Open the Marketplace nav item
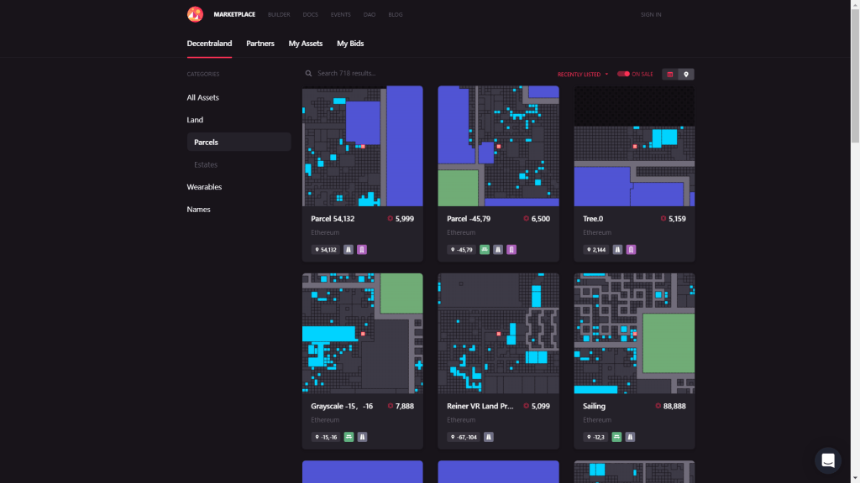The width and height of the screenshot is (860, 483). coord(234,15)
